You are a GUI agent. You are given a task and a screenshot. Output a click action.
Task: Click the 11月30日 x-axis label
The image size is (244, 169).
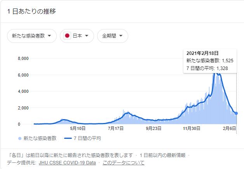pyautogui.click(x=192, y=128)
